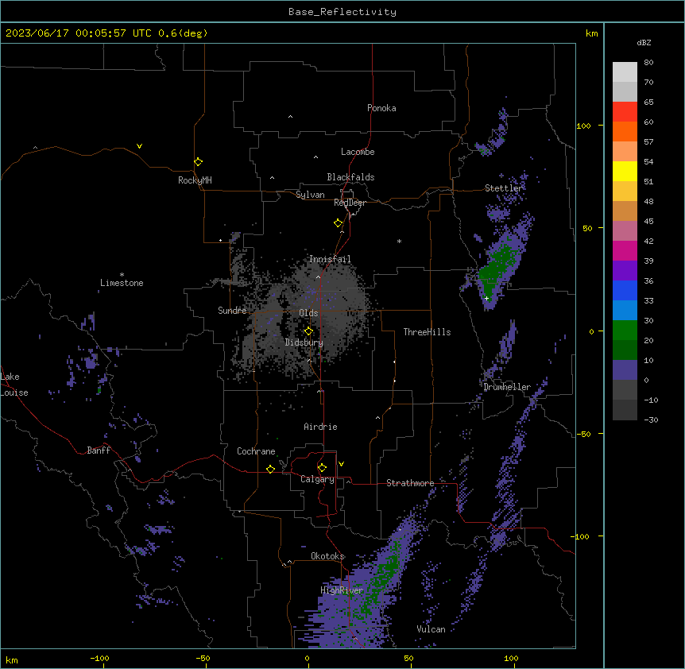The height and width of the screenshot is (669, 685).
Task: Click the Sundre label
Action: [x=232, y=311]
